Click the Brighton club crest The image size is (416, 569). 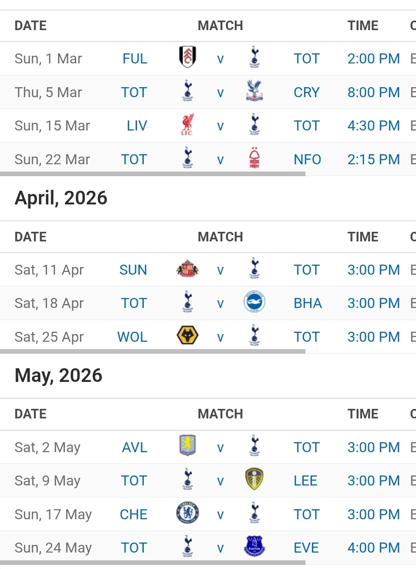click(x=254, y=303)
